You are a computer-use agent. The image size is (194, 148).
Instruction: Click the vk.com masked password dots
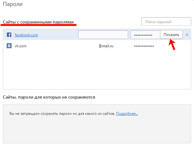(144, 46)
